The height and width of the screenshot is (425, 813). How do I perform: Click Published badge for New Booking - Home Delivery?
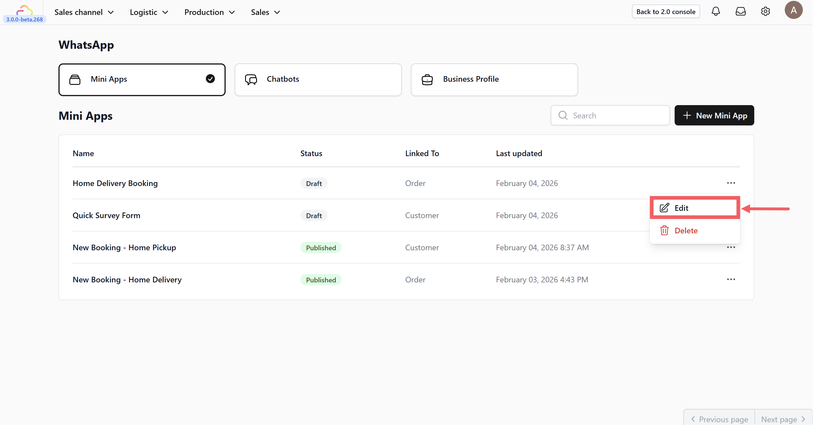point(321,280)
